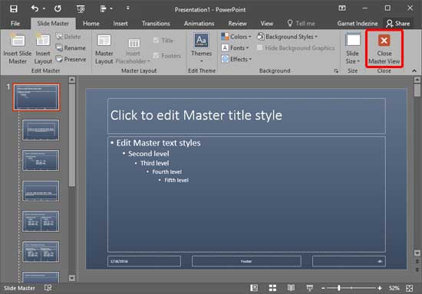Switch to the Home tab
422x294 pixels.
pyautogui.click(x=91, y=24)
